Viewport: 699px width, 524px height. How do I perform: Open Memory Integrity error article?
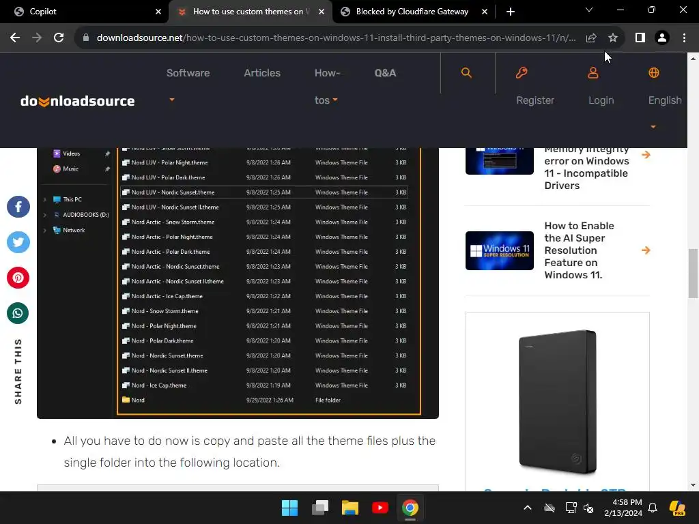[x=586, y=168]
